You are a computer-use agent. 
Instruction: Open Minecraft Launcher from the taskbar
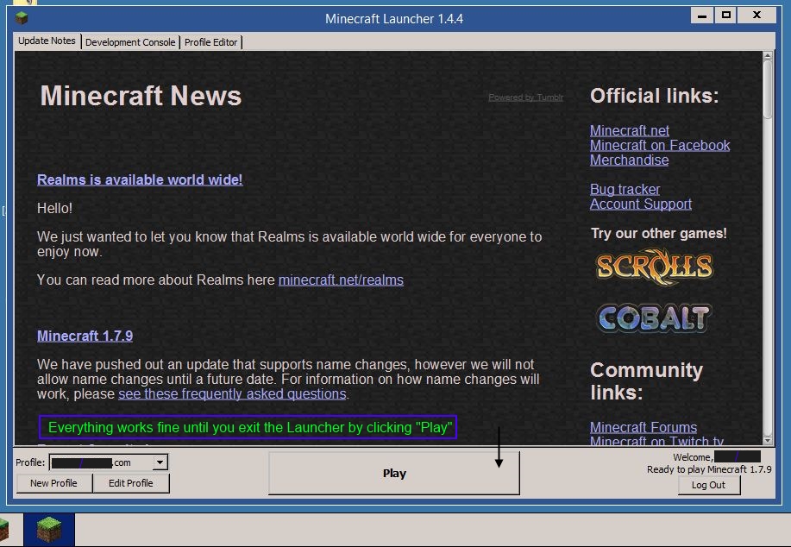click(48, 529)
